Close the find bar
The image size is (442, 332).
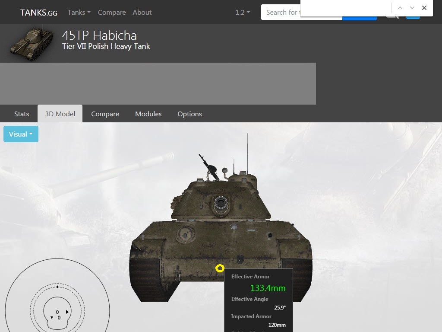point(424,8)
